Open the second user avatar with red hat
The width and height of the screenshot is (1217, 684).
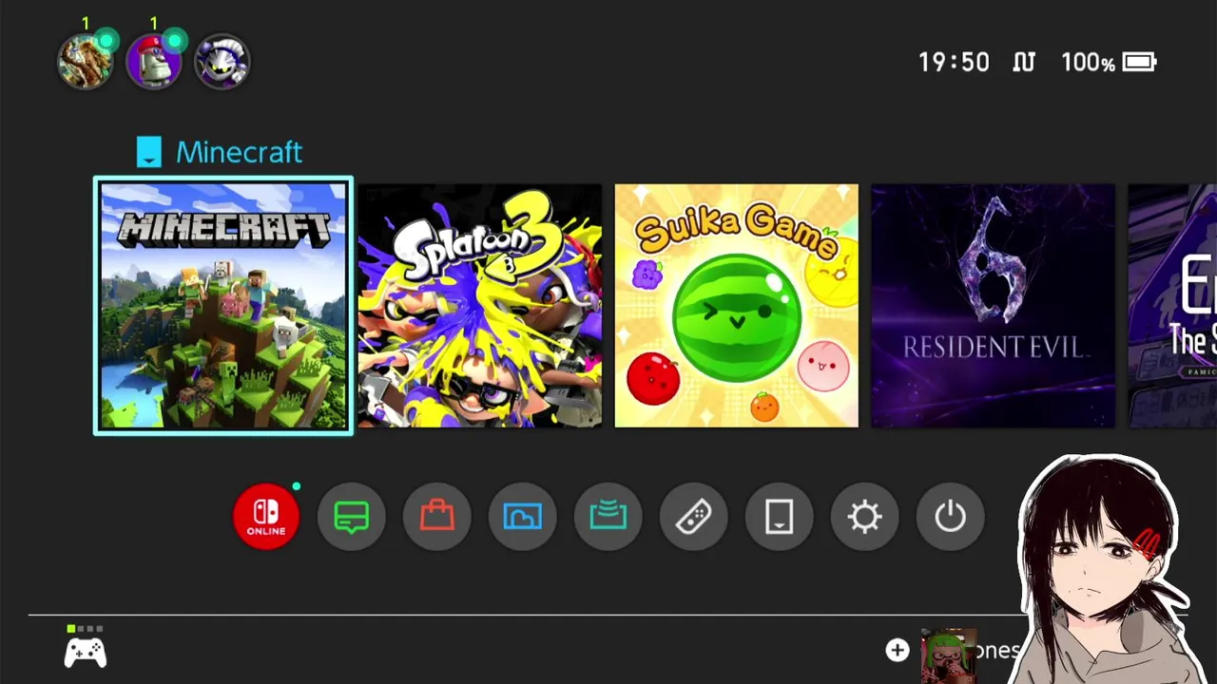point(154,62)
